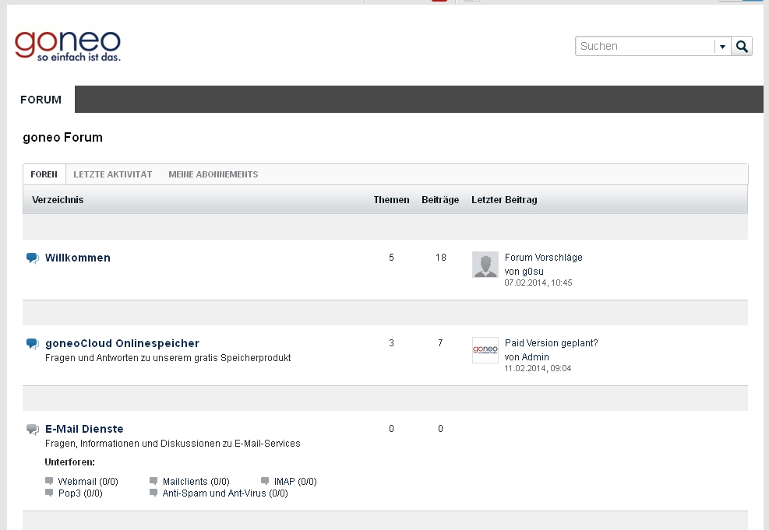View Admin user profile
The width and height of the screenshot is (769, 530).
(x=534, y=357)
